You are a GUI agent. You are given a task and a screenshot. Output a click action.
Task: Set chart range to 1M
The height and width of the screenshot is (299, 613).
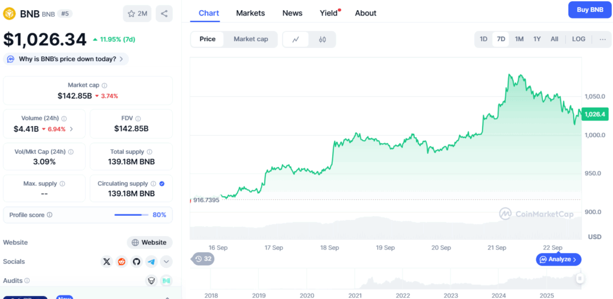(519, 39)
